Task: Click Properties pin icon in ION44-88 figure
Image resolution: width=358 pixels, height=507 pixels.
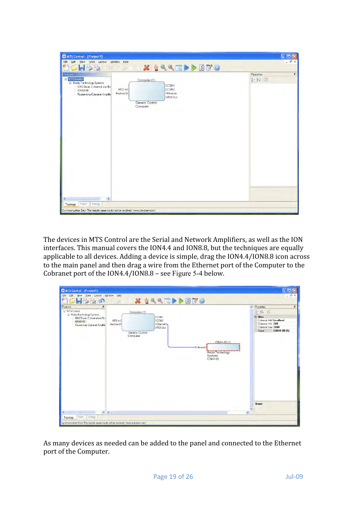Action: 295,307
